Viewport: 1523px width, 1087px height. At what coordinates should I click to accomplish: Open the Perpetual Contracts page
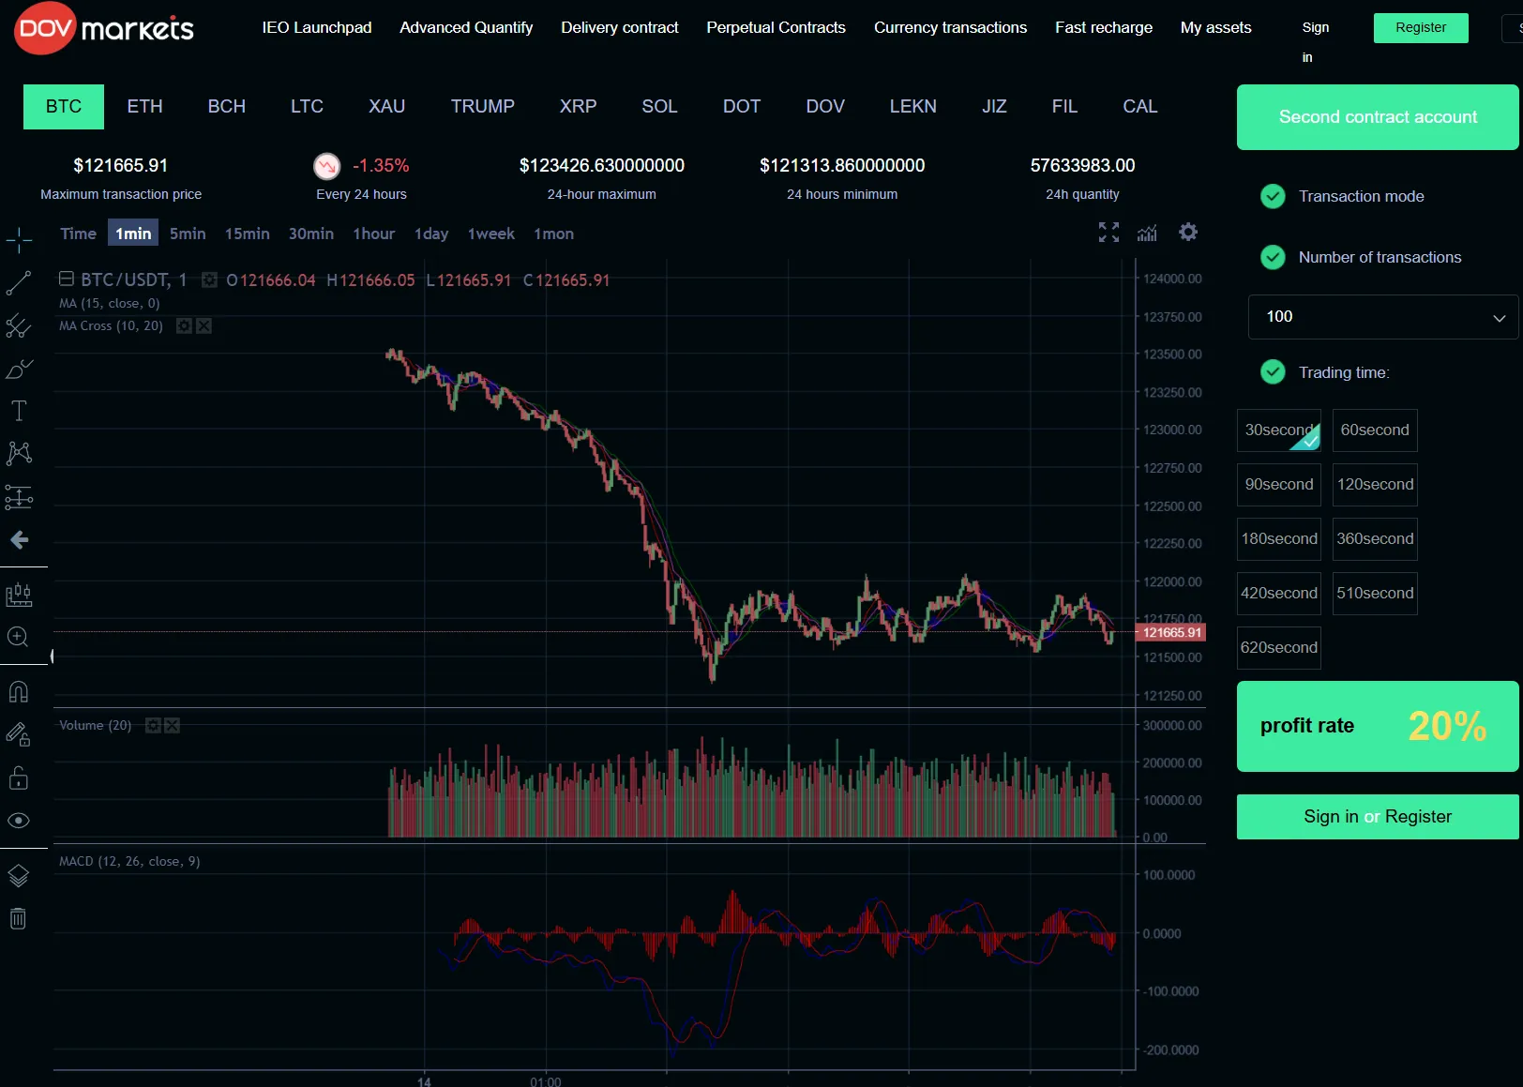tap(776, 28)
